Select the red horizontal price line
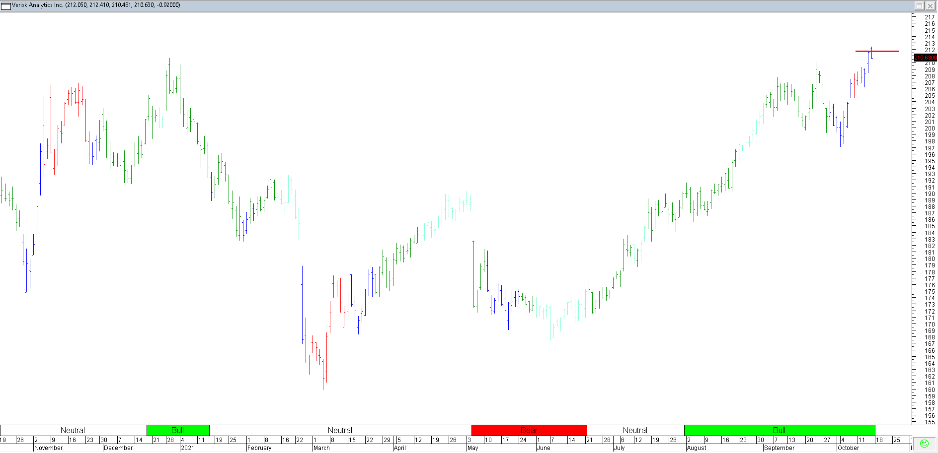 coord(877,51)
